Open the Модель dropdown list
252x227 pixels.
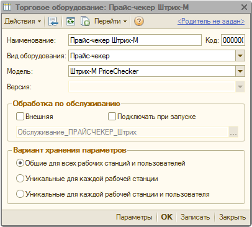coord(240,71)
